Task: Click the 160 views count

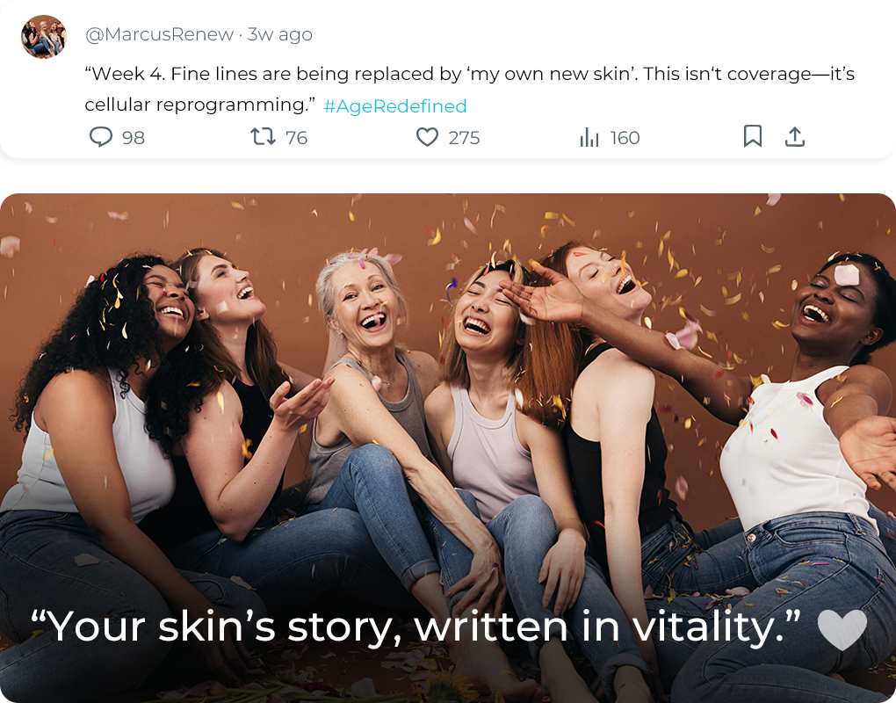Action: (625, 138)
